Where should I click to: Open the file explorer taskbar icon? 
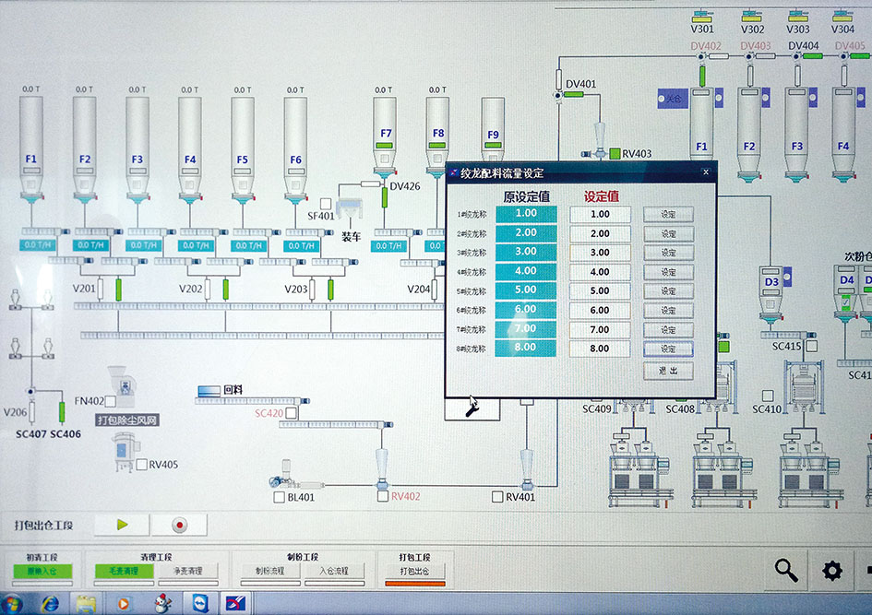86,603
